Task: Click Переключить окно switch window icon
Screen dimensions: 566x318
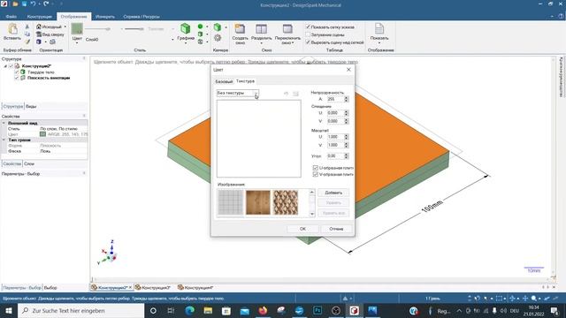Action: [287, 29]
